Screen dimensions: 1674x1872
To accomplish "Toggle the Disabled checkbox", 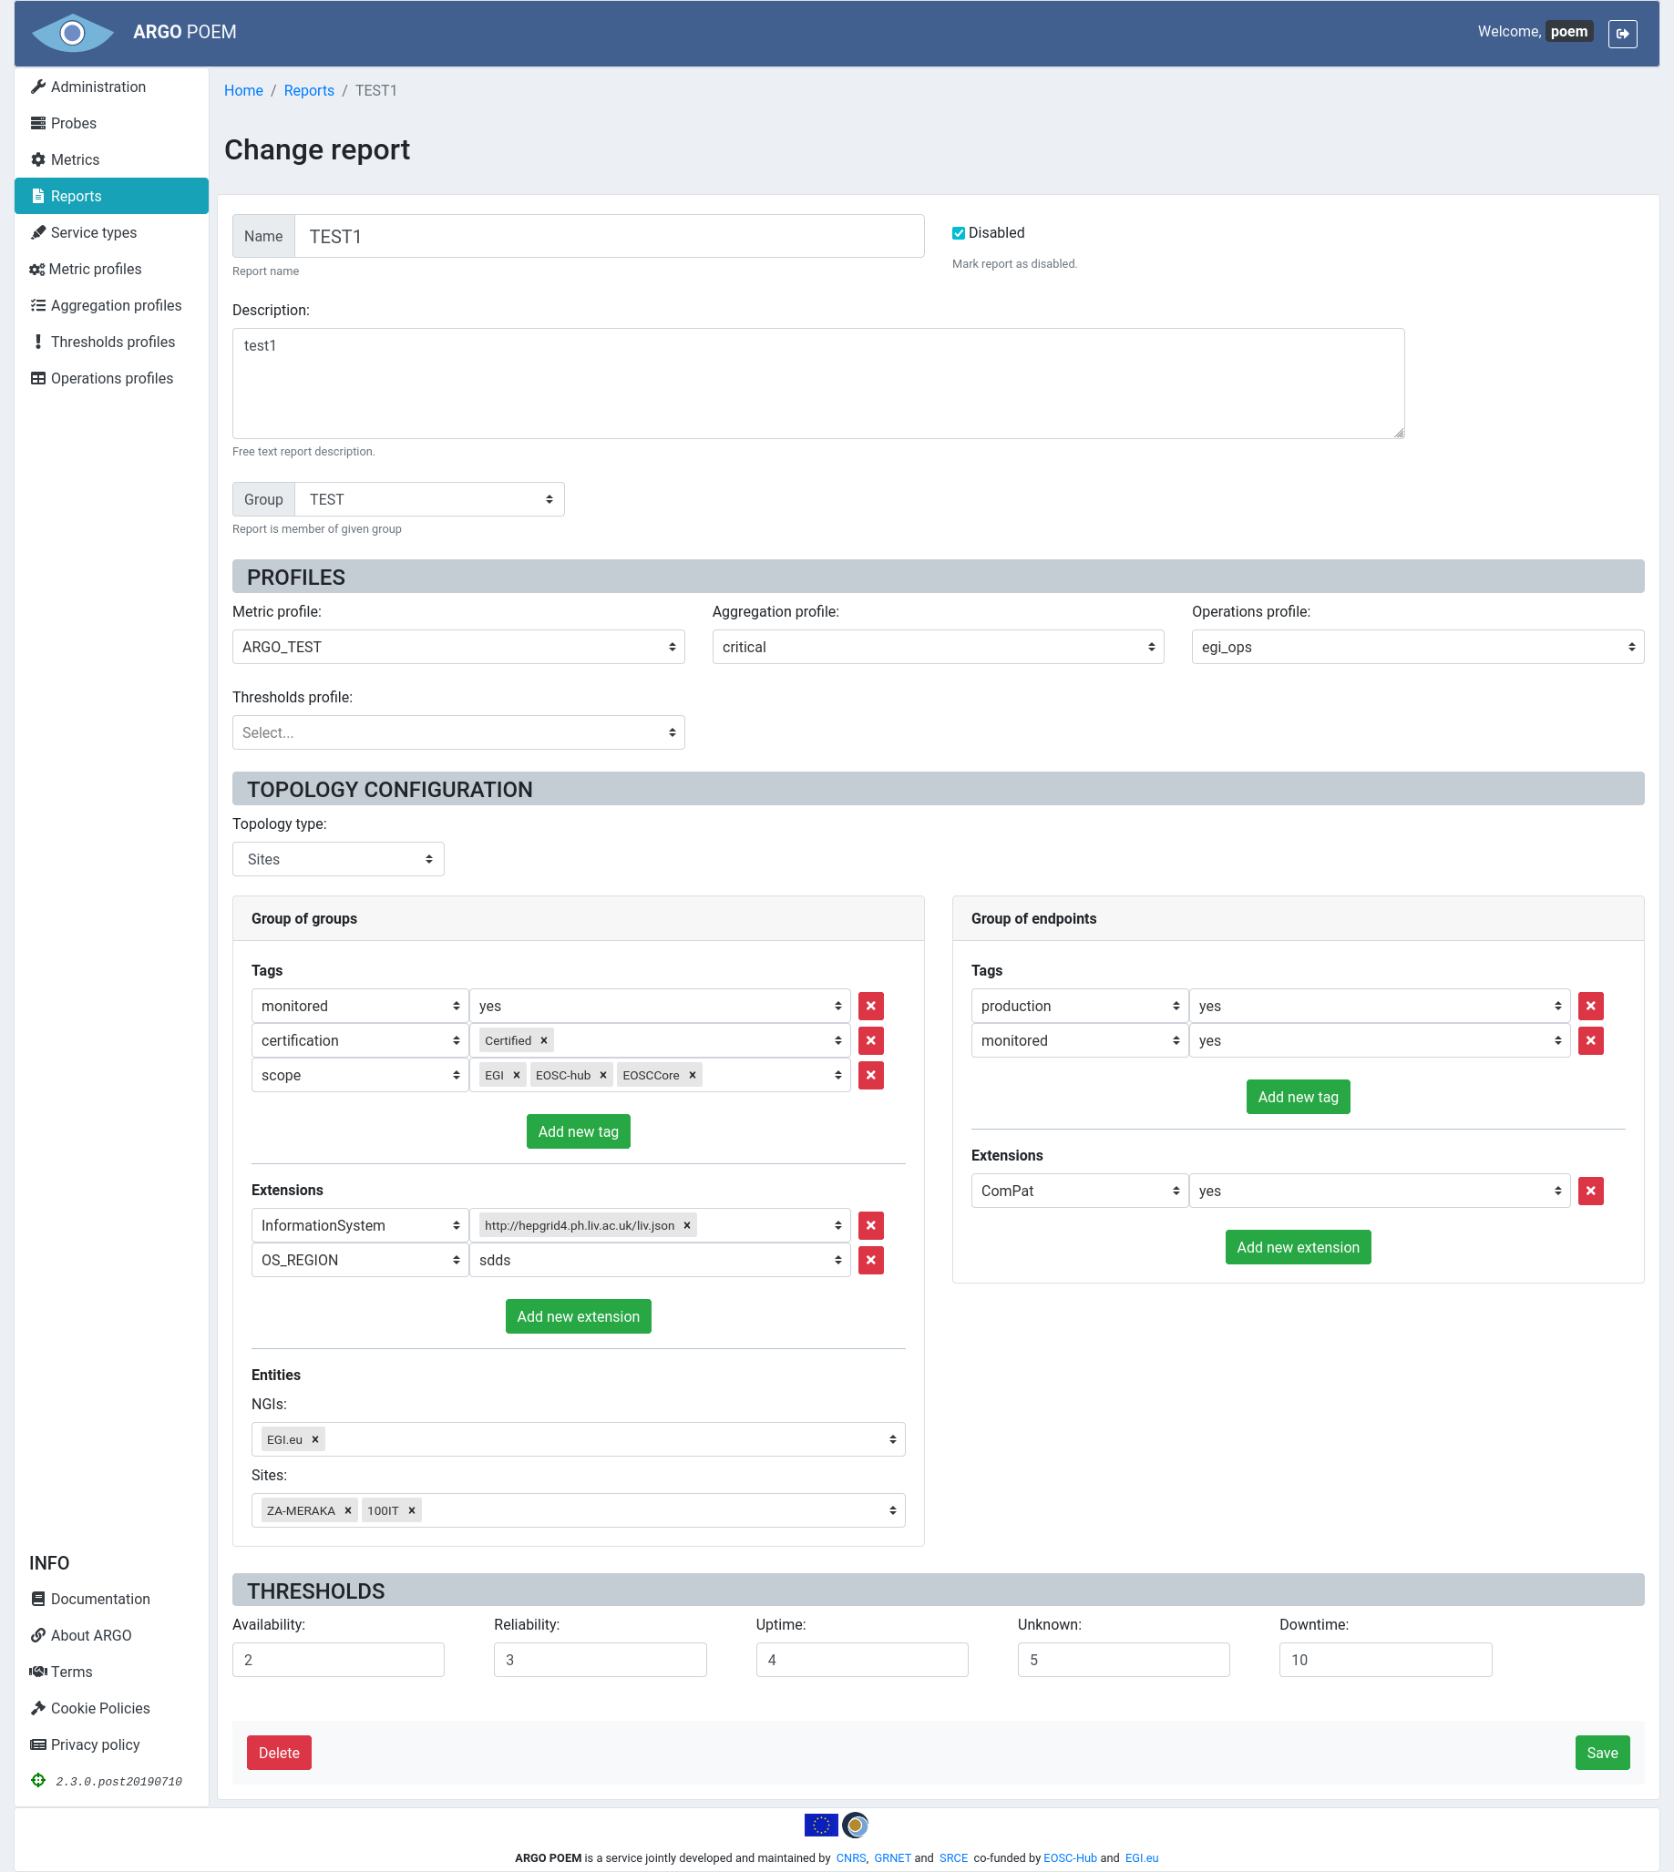I will 959,233.
